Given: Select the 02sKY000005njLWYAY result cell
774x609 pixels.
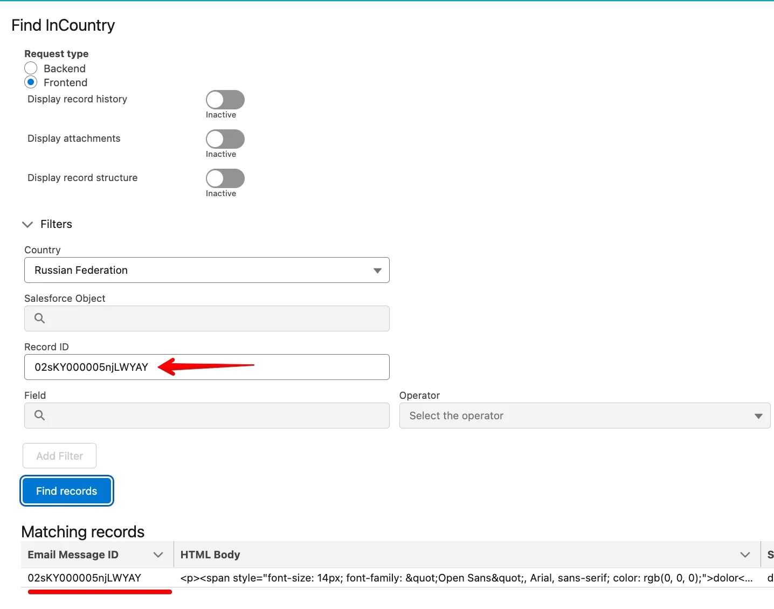Looking at the screenshot, I should (85, 578).
